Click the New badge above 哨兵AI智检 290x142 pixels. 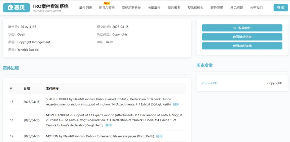coord(107,3)
